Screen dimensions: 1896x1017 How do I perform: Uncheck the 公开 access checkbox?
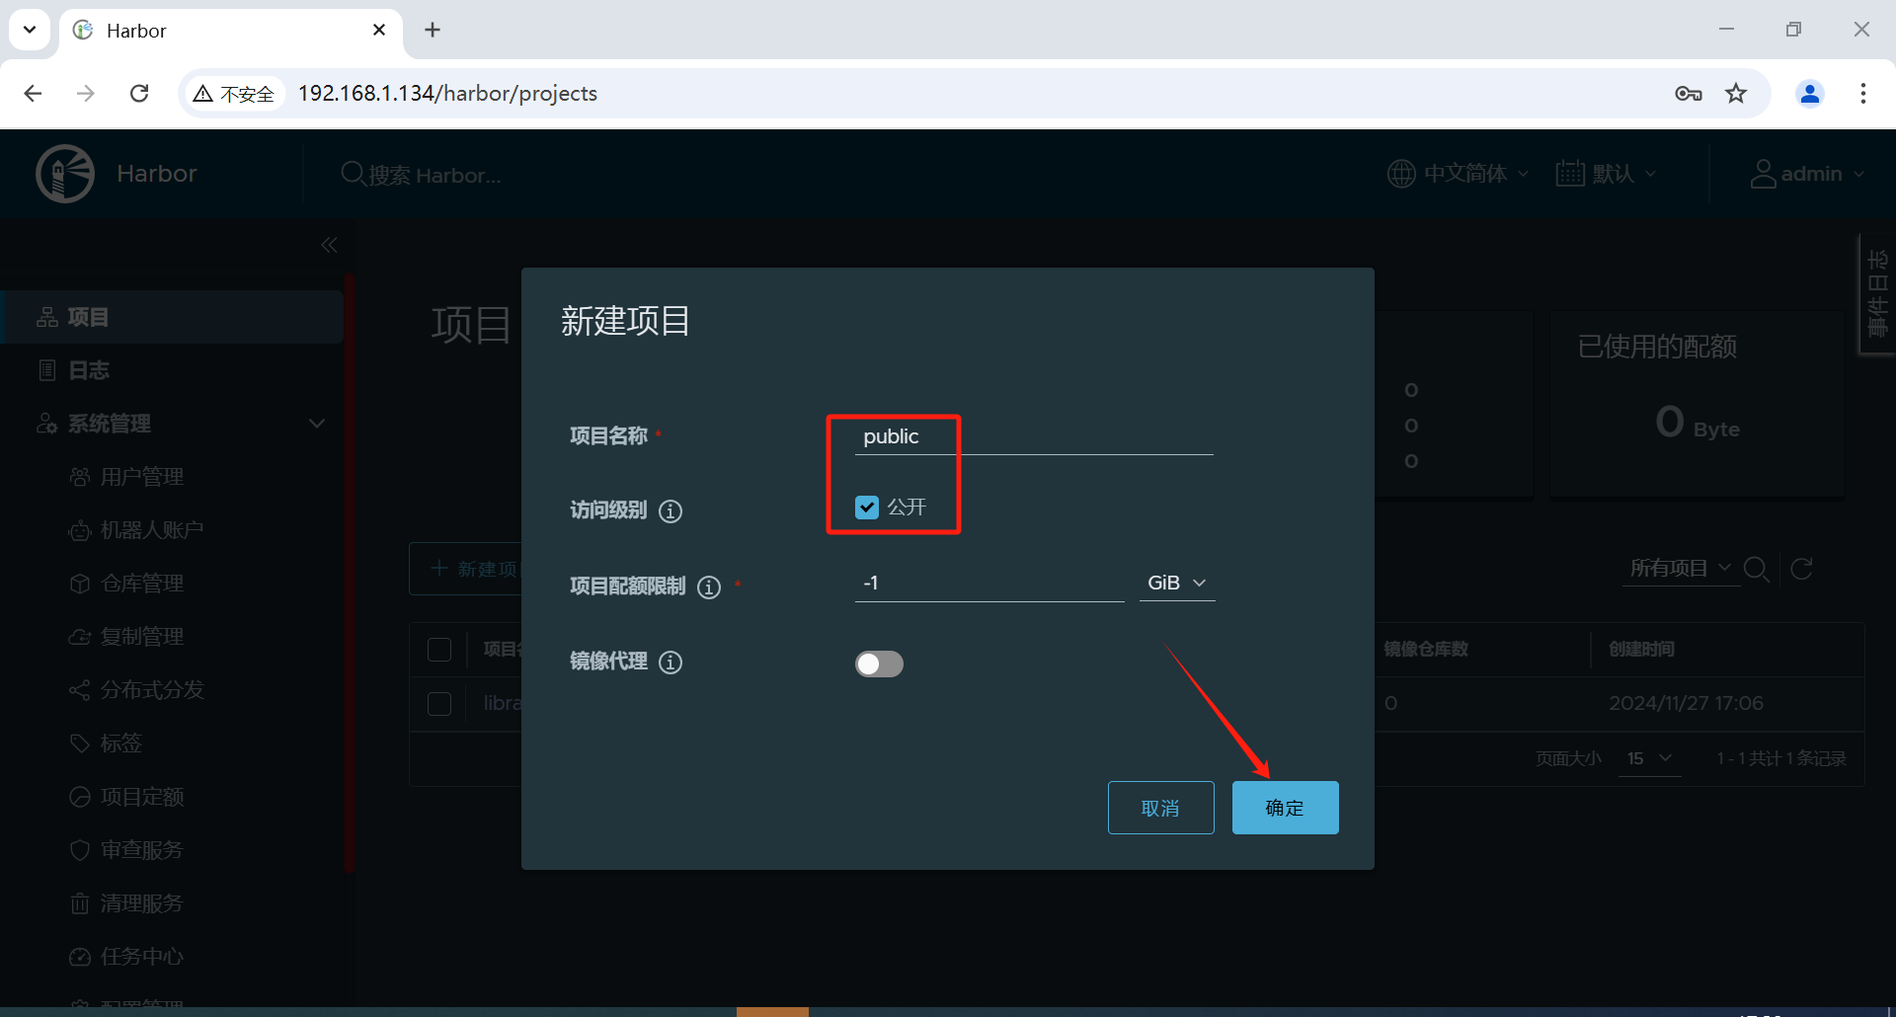pyautogui.click(x=866, y=508)
